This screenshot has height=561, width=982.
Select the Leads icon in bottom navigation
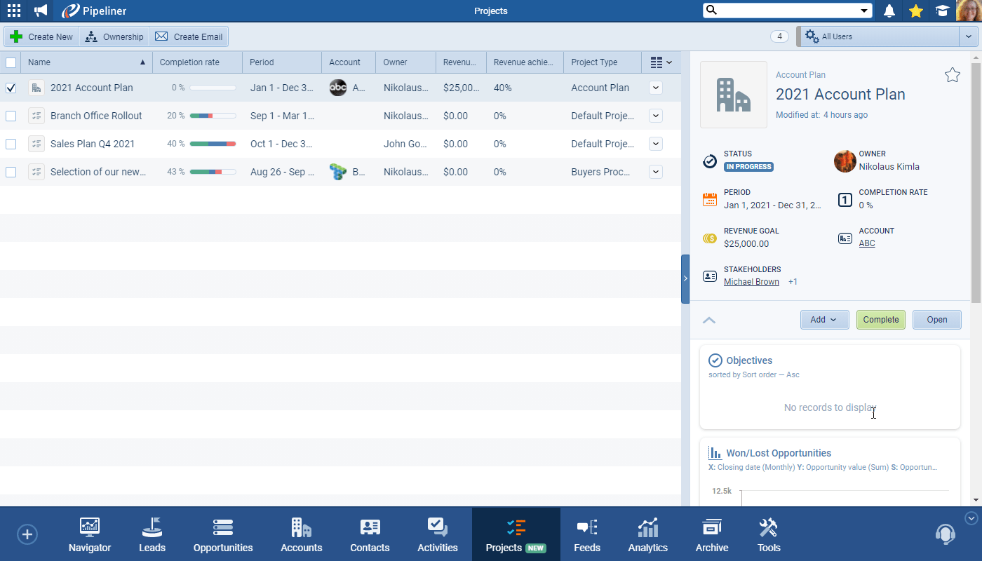coord(152,534)
